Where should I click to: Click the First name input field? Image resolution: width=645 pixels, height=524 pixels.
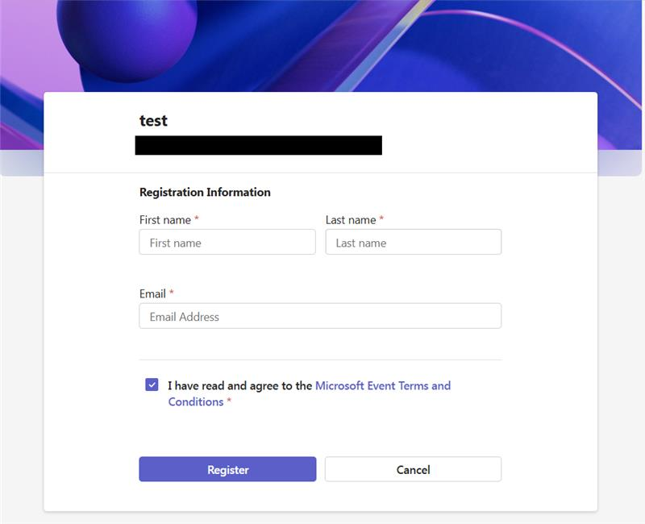tap(227, 243)
